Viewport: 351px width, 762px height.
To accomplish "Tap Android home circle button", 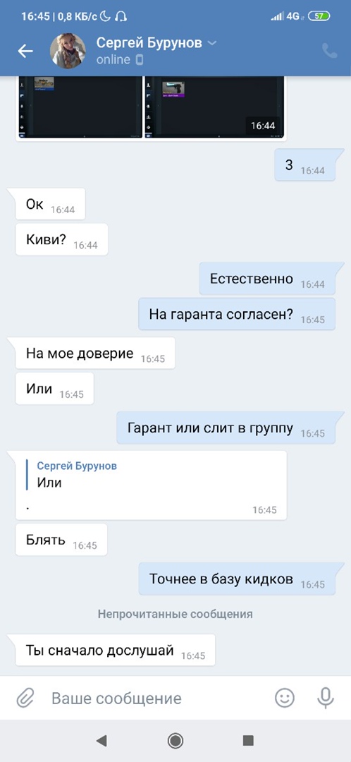I will click(x=175, y=740).
